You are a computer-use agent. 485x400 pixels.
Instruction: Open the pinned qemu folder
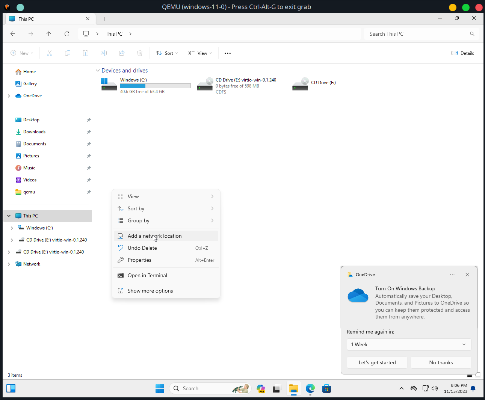click(48, 192)
